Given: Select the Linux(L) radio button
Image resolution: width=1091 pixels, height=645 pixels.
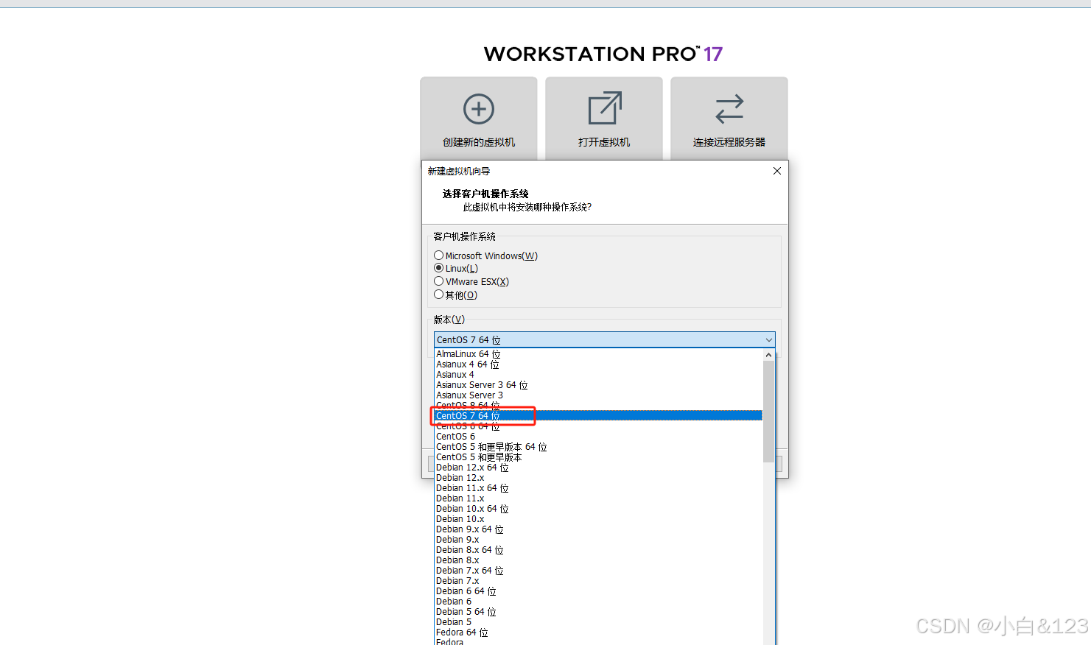Looking at the screenshot, I should coord(438,268).
